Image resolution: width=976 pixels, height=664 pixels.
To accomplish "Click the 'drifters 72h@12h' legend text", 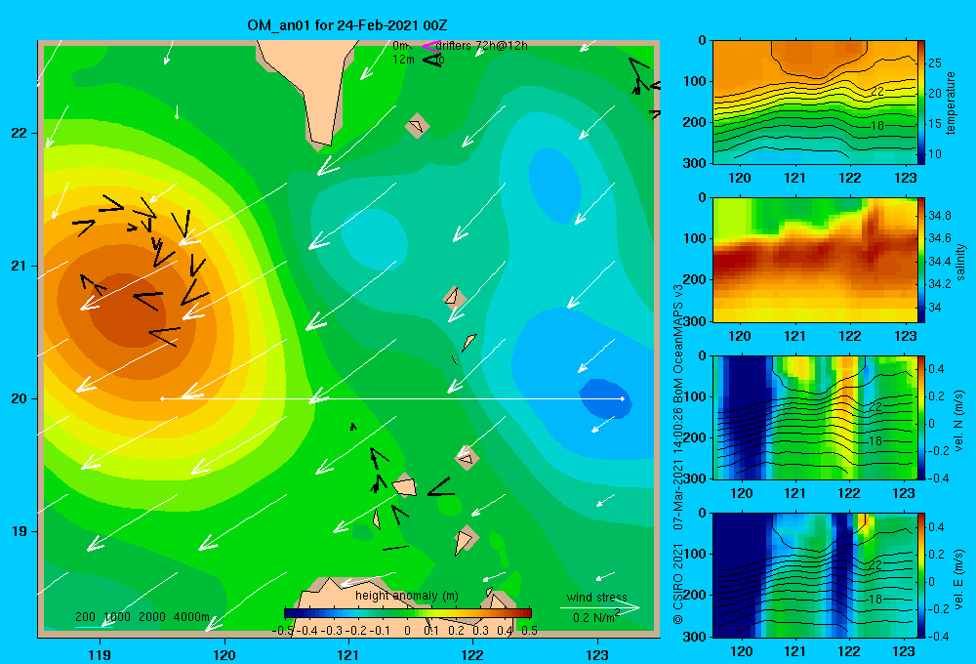I will tap(482, 46).
